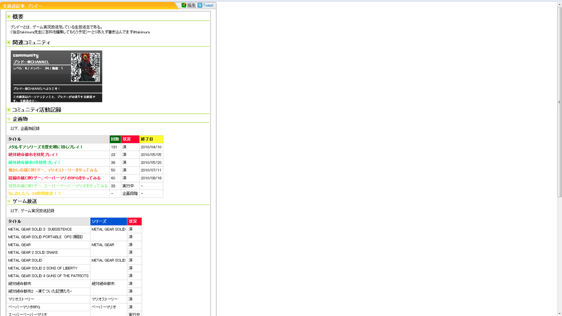Click the 60 count cell

pos(115,178)
